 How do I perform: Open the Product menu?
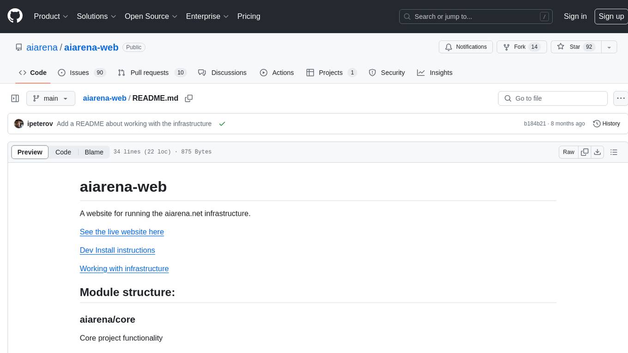tap(51, 16)
